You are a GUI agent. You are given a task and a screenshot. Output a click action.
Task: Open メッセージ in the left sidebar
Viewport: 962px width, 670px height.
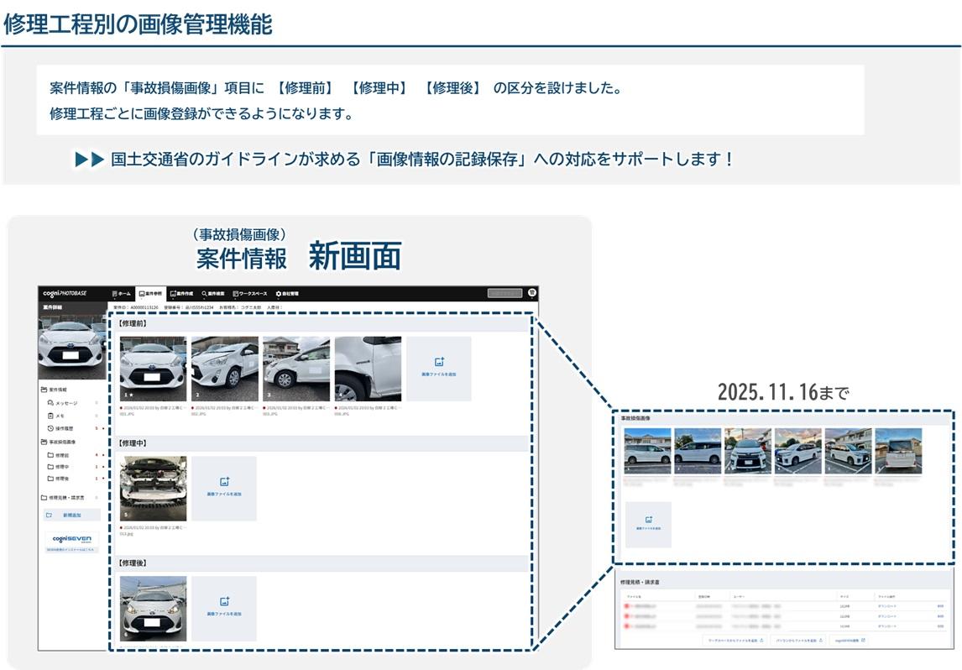coord(66,403)
